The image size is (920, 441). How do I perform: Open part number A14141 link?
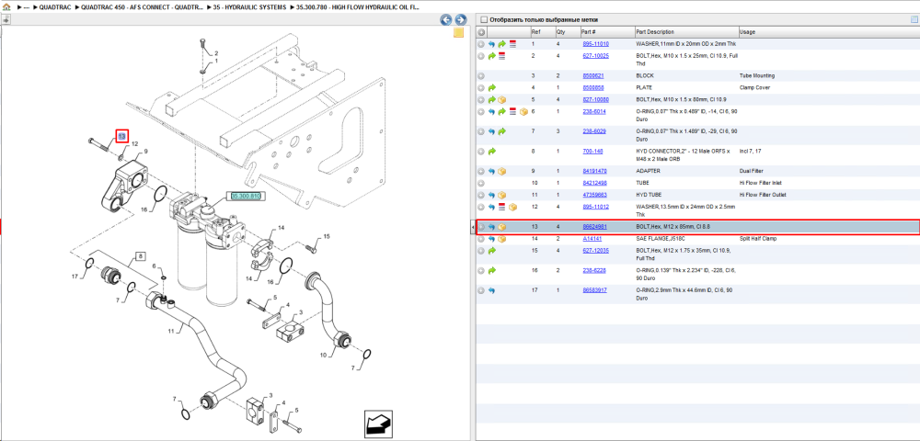pyautogui.click(x=592, y=239)
